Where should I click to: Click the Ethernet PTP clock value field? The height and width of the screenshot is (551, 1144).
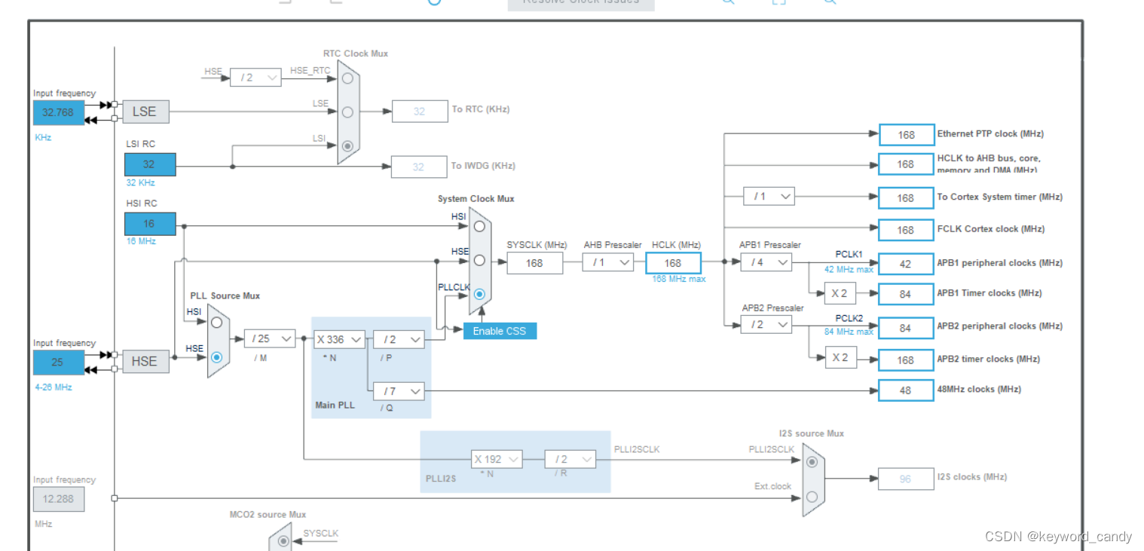pyautogui.click(x=907, y=135)
